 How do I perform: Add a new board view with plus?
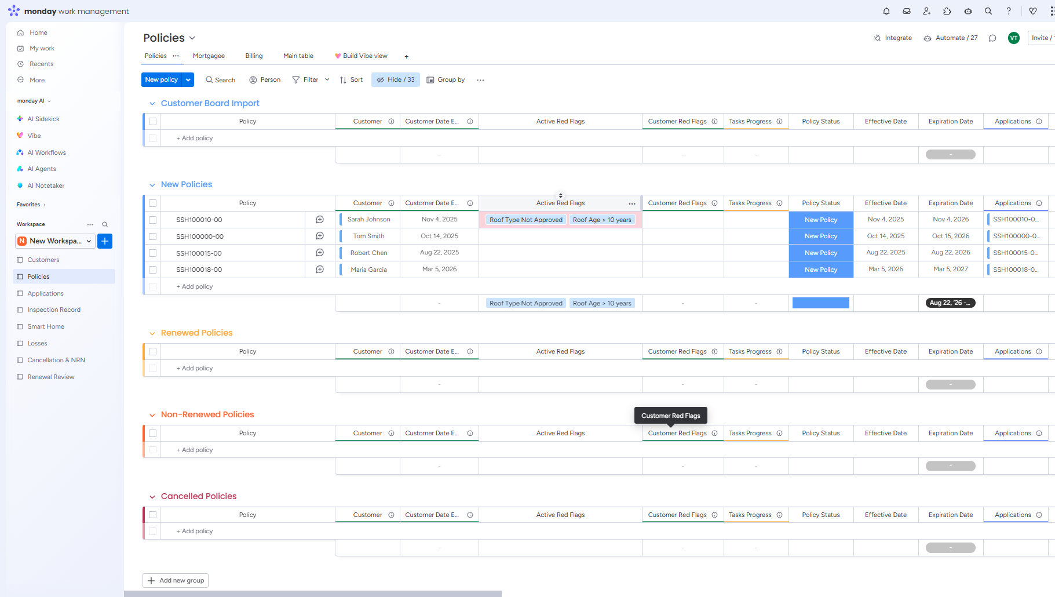[407, 56]
